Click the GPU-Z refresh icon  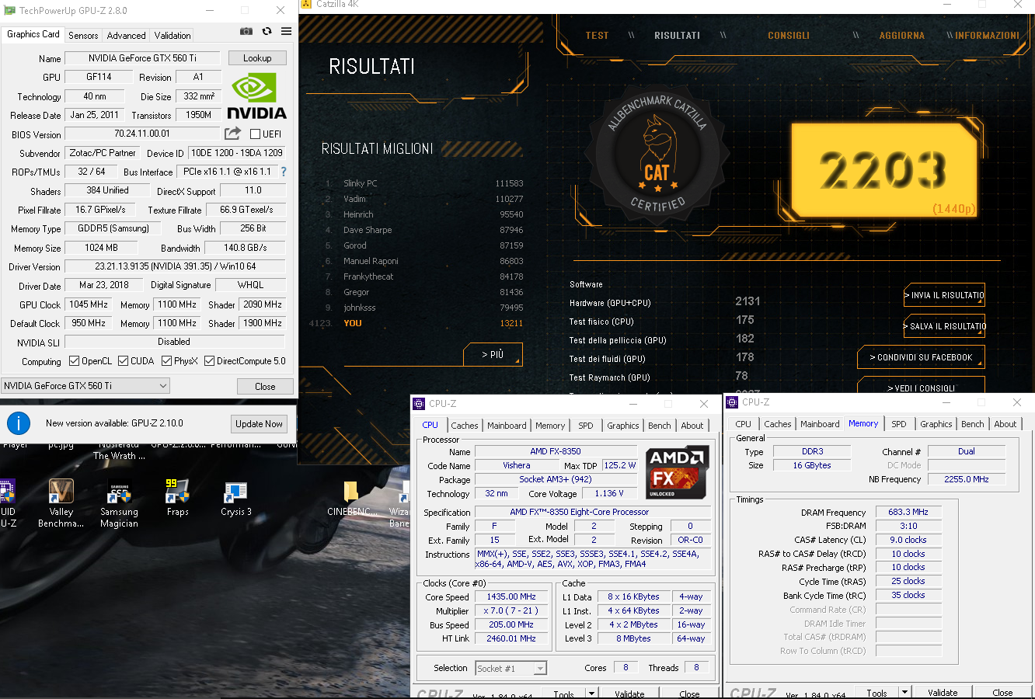coord(267,31)
